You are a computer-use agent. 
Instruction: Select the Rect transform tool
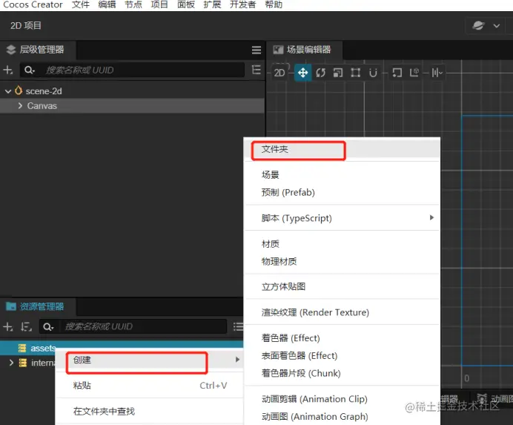pyautogui.click(x=355, y=73)
